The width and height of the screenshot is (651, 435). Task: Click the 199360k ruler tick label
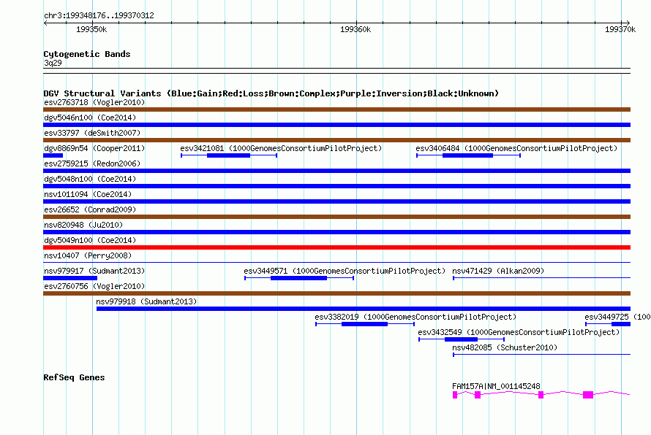click(355, 29)
